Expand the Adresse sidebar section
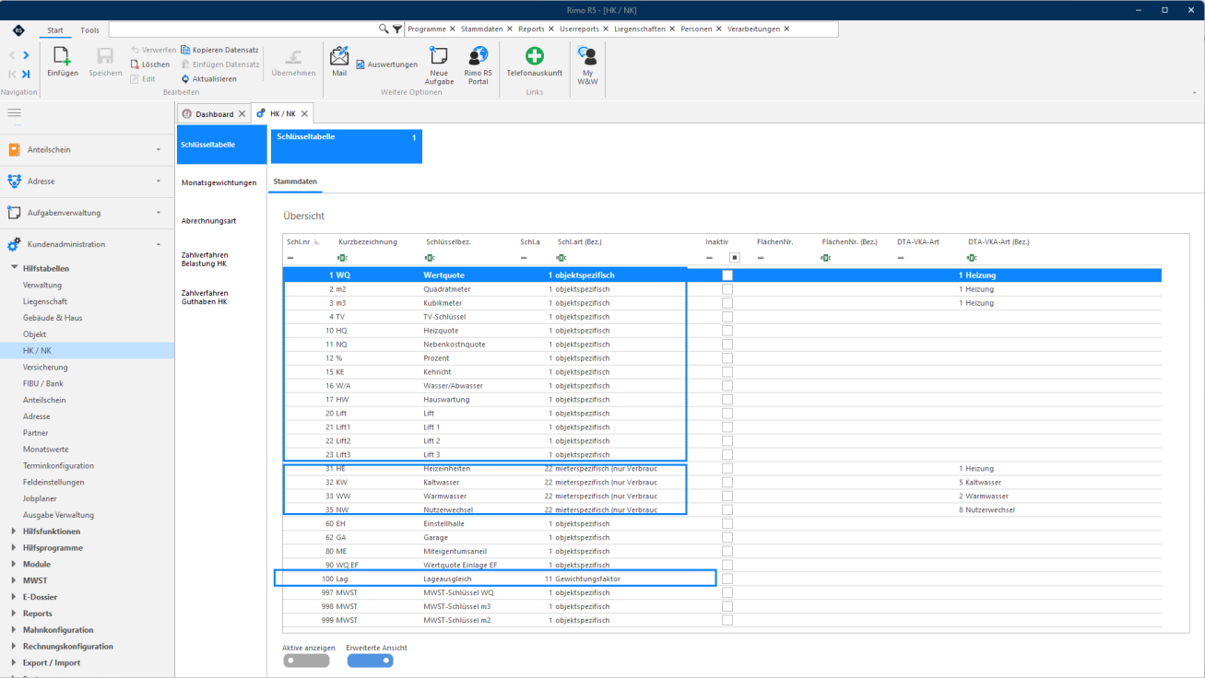This screenshot has height=678, width=1205. (x=87, y=181)
